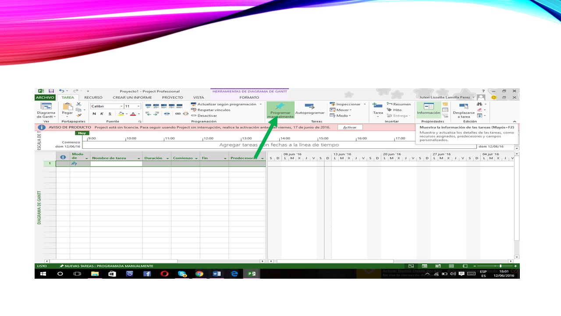The width and height of the screenshot is (561, 316).
Task: Click the background color fill bucket
Action: coord(121,114)
